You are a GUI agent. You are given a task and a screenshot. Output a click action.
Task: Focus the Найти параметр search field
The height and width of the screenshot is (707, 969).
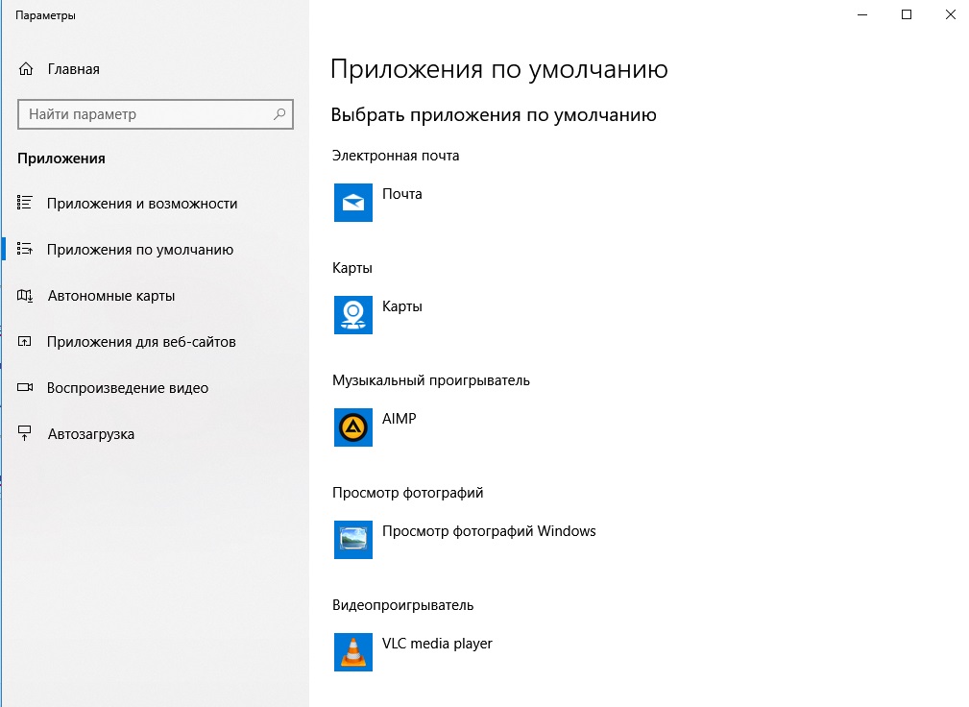(x=144, y=114)
